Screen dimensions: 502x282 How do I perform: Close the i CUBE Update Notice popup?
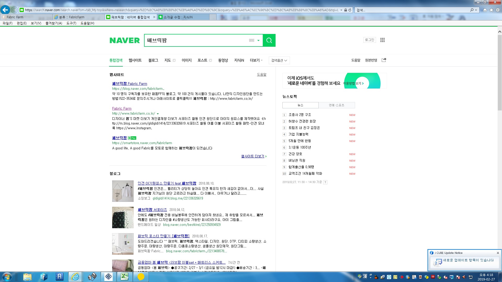[x=498, y=253]
